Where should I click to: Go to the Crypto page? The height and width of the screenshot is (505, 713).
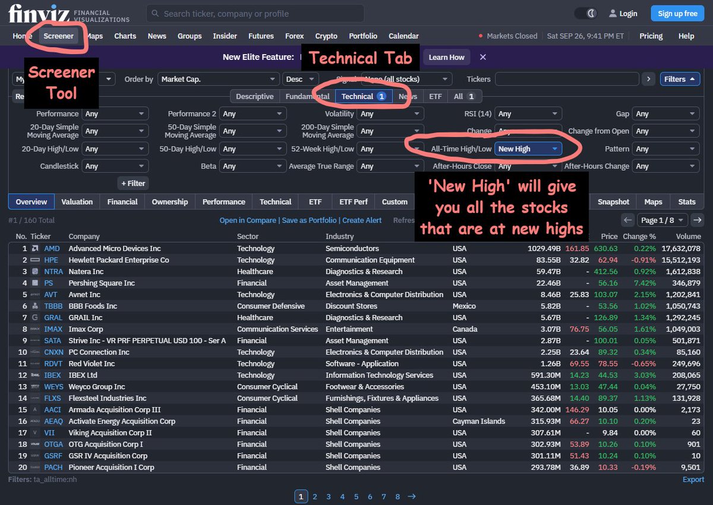pyautogui.click(x=326, y=36)
